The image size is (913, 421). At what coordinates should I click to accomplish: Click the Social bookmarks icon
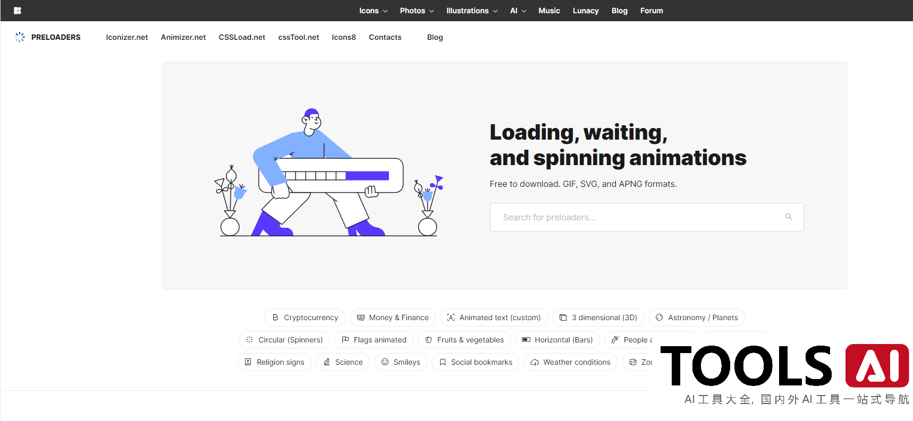(443, 362)
